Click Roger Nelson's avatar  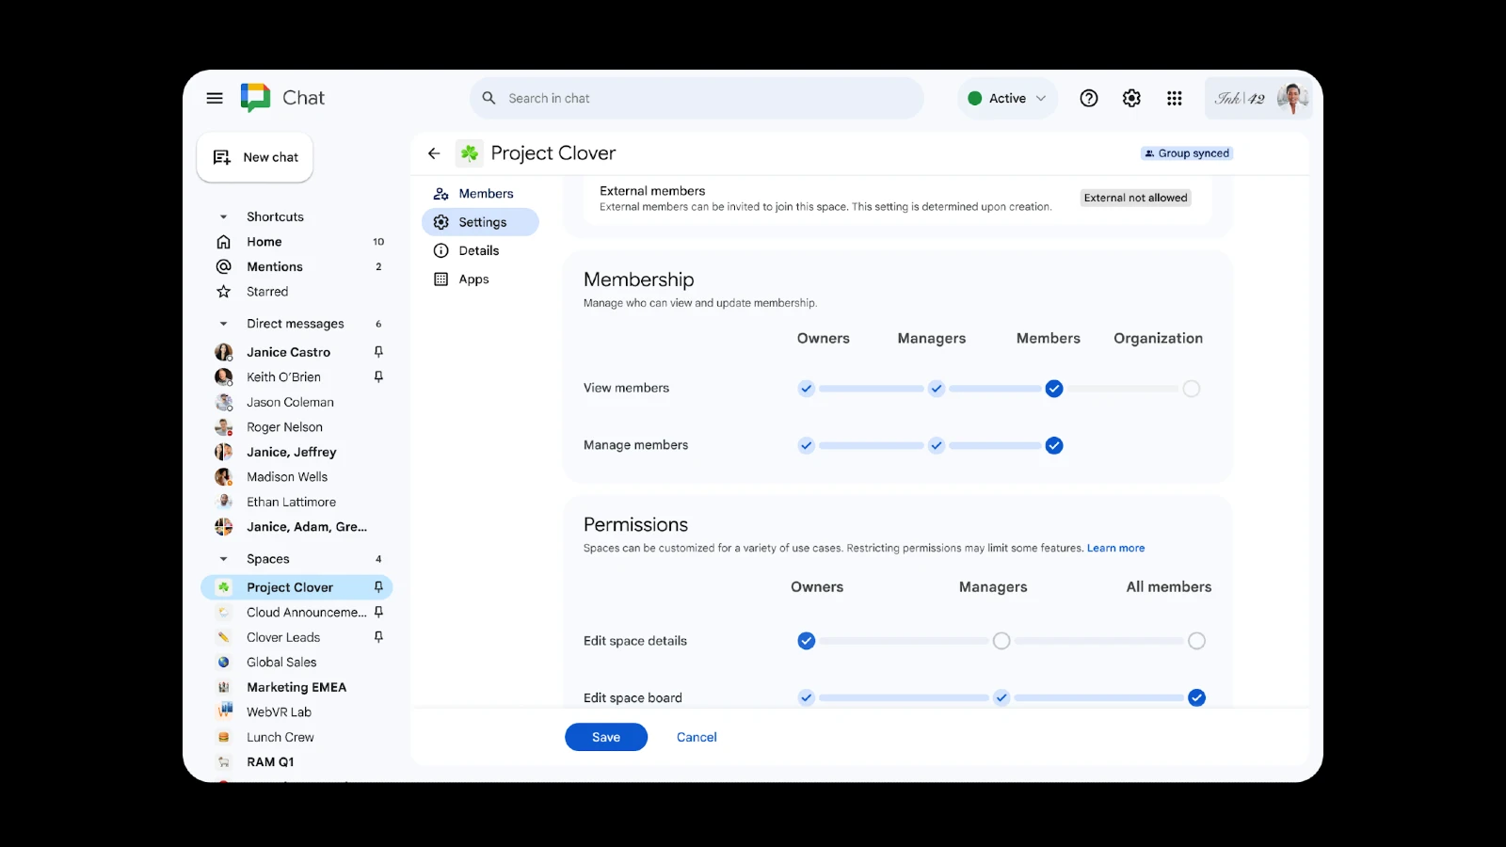tap(224, 427)
